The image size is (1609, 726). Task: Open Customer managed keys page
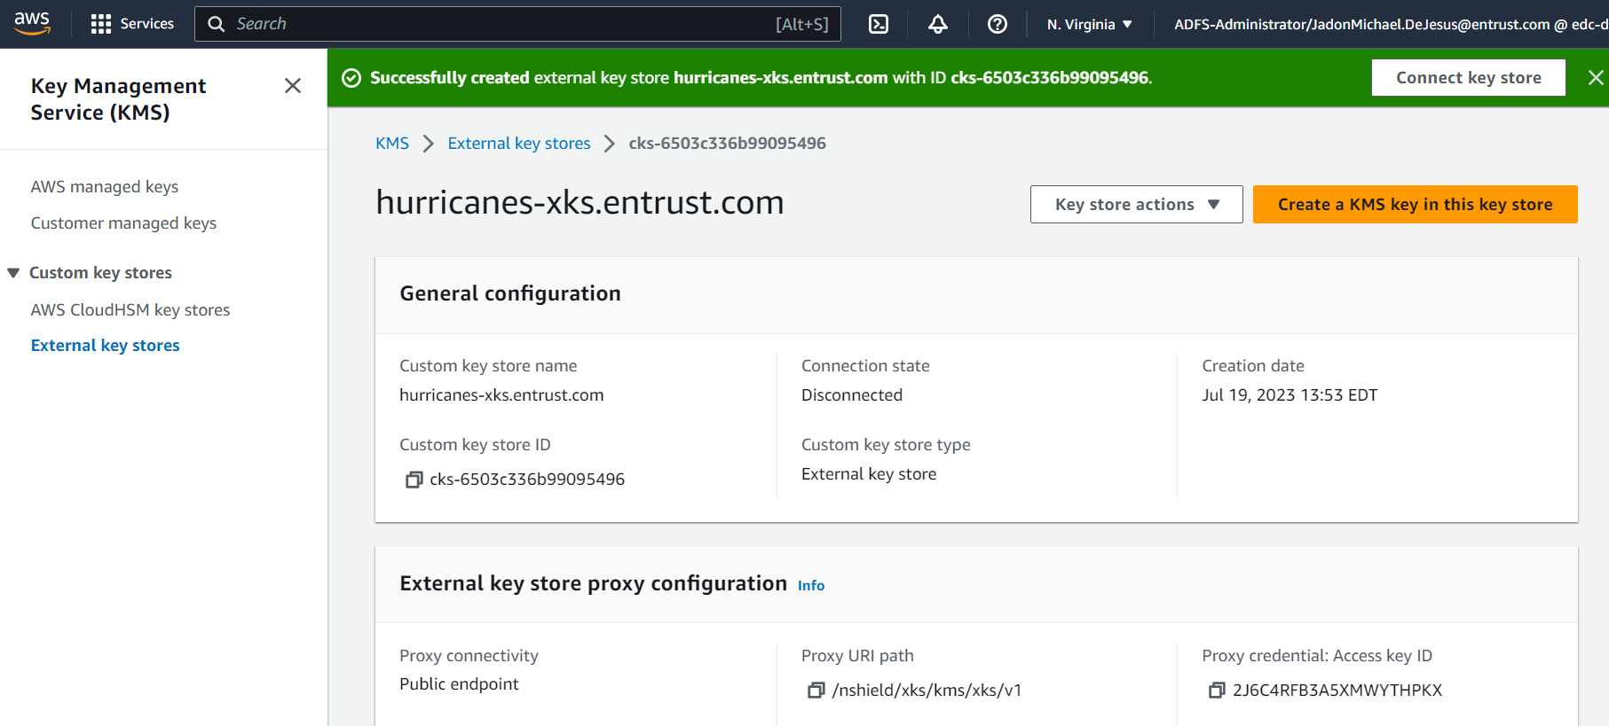[123, 223]
